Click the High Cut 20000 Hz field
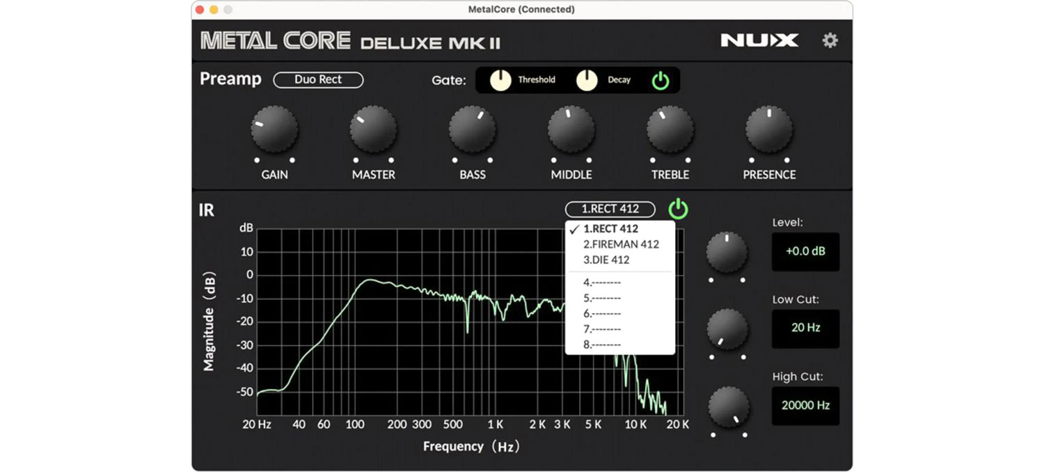Screen dimensions: 1044x472 point(805,405)
